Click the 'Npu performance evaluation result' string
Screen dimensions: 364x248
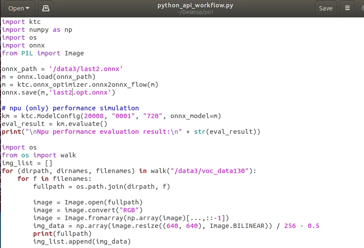pyautogui.click(x=104, y=132)
